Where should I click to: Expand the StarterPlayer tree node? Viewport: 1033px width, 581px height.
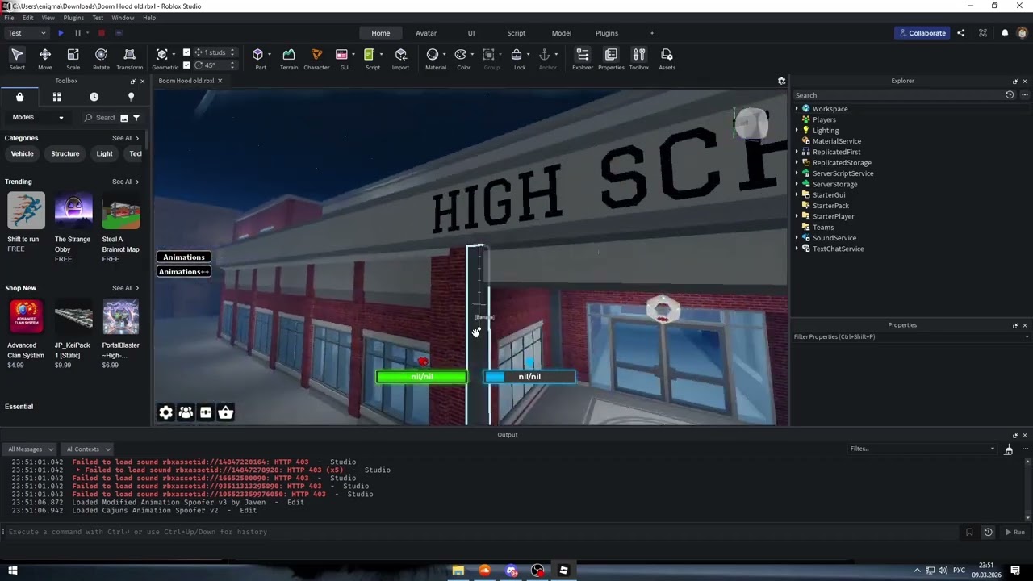(797, 217)
